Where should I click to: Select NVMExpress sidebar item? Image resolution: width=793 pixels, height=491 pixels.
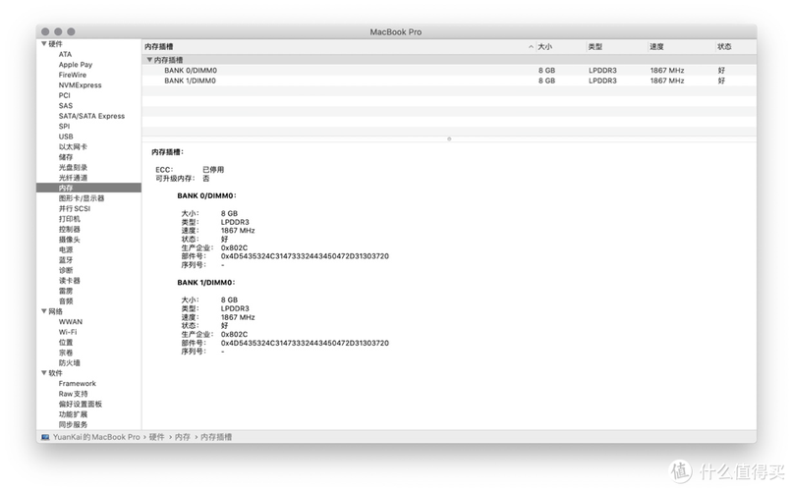tap(80, 85)
